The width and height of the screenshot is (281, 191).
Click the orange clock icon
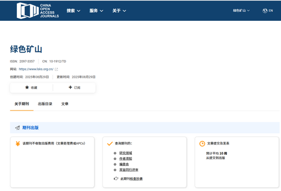[x=202, y=144]
